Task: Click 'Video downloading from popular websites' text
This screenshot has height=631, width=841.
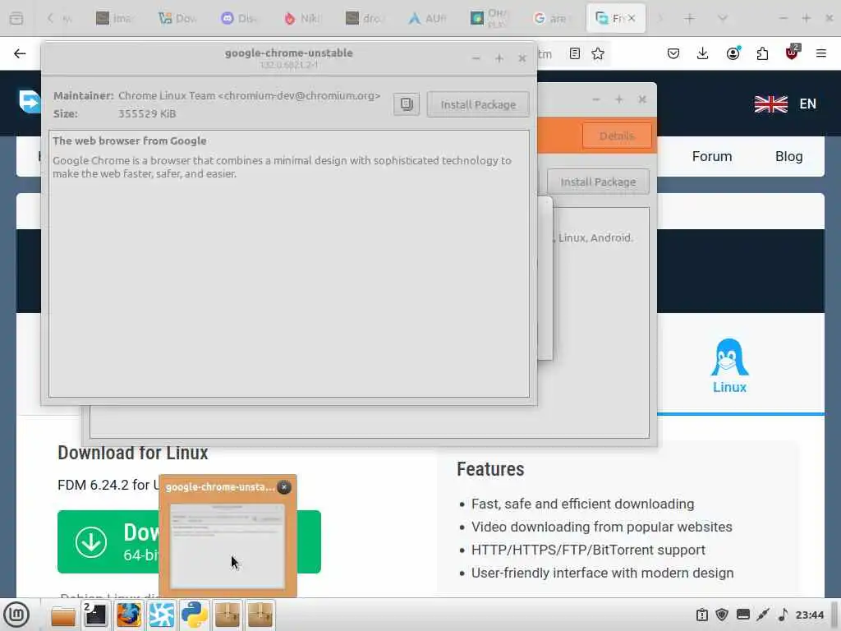Action: (x=602, y=527)
